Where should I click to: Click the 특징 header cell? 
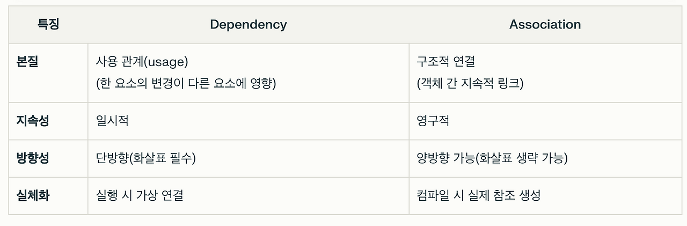pyautogui.click(x=48, y=25)
